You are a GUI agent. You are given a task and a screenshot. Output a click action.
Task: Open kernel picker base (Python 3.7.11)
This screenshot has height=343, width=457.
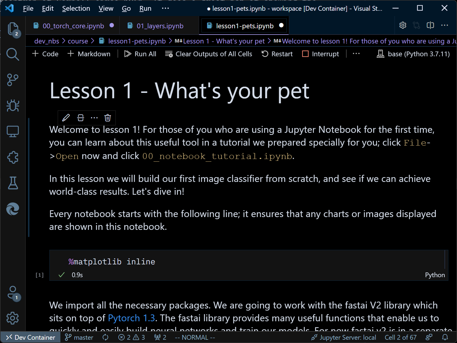[413, 54]
